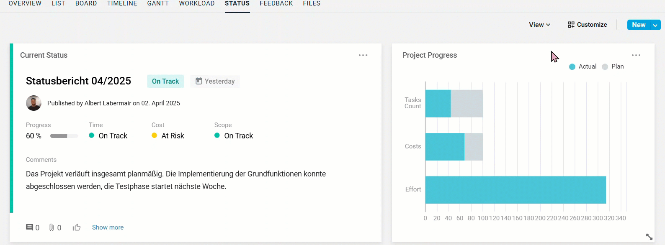Click the Effort bar in chart

tap(516, 190)
